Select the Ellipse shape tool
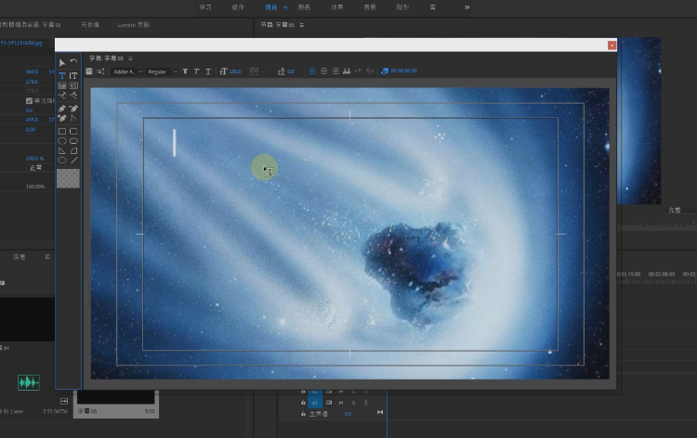Image resolution: width=697 pixels, height=438 pixels. click(x=62, y=160)
